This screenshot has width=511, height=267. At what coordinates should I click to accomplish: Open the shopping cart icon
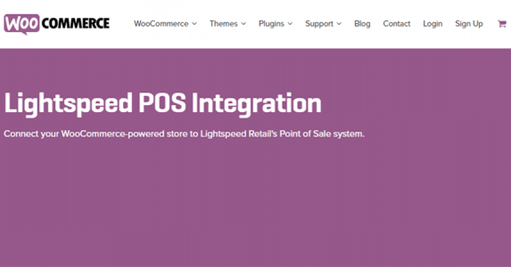pos(501,24)
